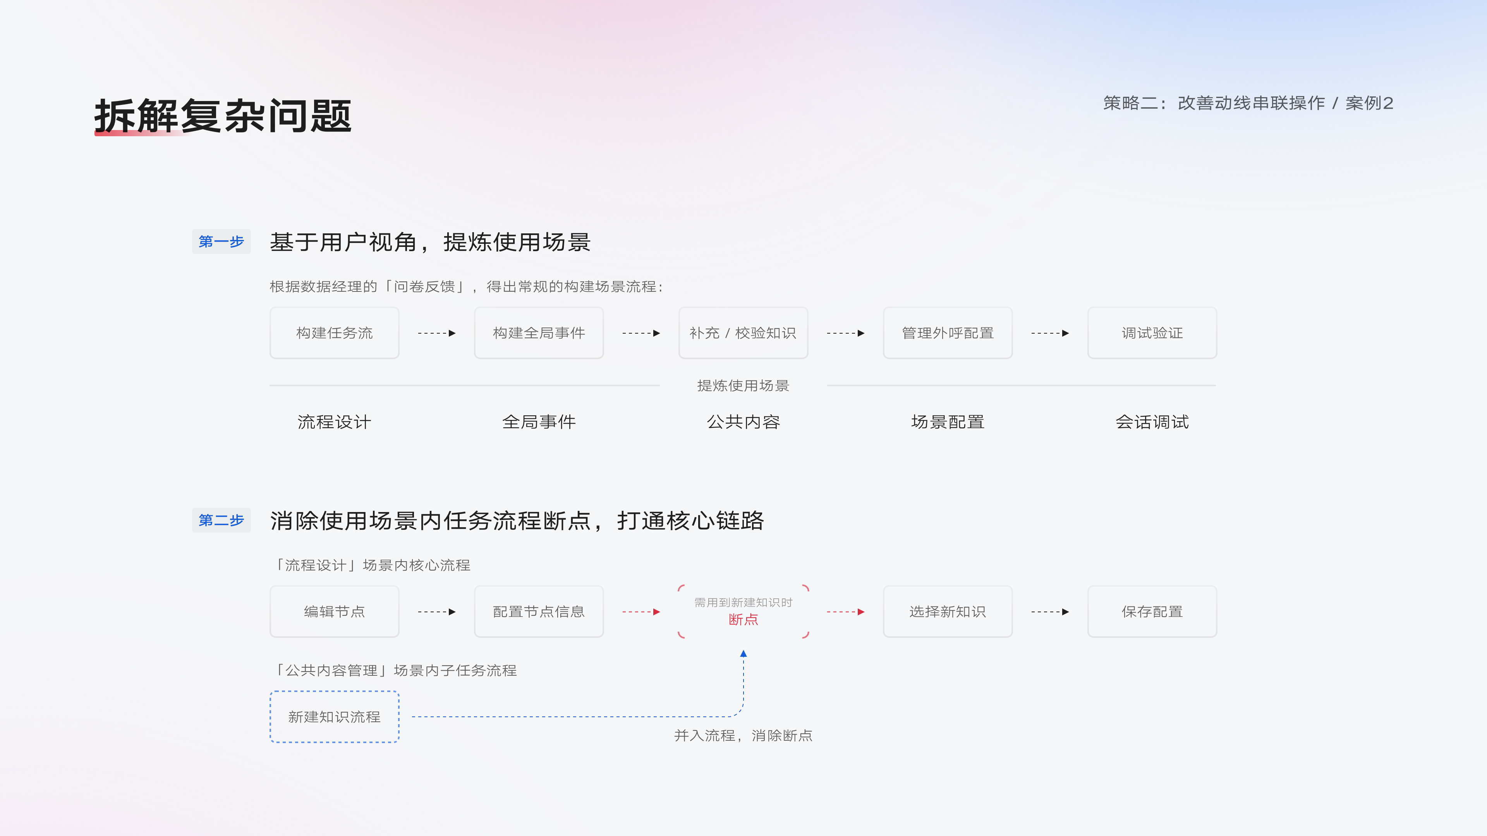Click the dashed 新建知识流程 box

[x=334, y=716]
